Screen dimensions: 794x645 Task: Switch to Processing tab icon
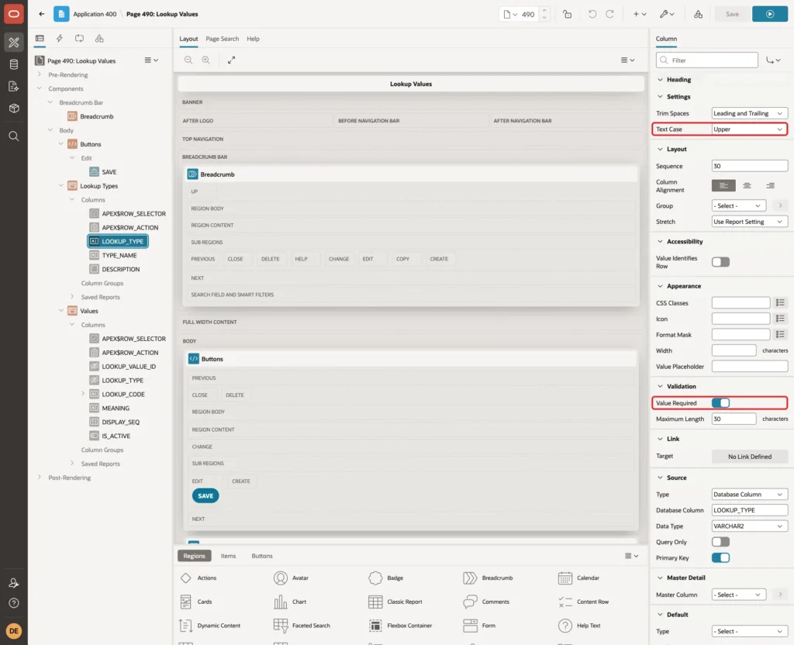(x=80, y=39)
